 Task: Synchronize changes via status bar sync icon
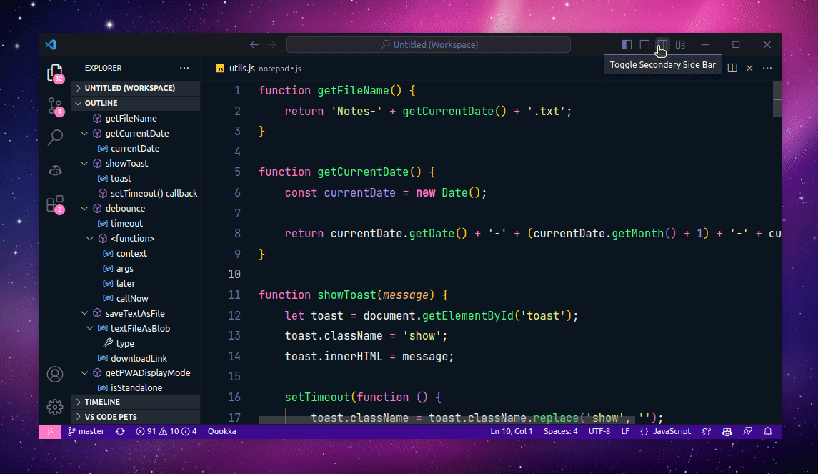coord(121,432)
